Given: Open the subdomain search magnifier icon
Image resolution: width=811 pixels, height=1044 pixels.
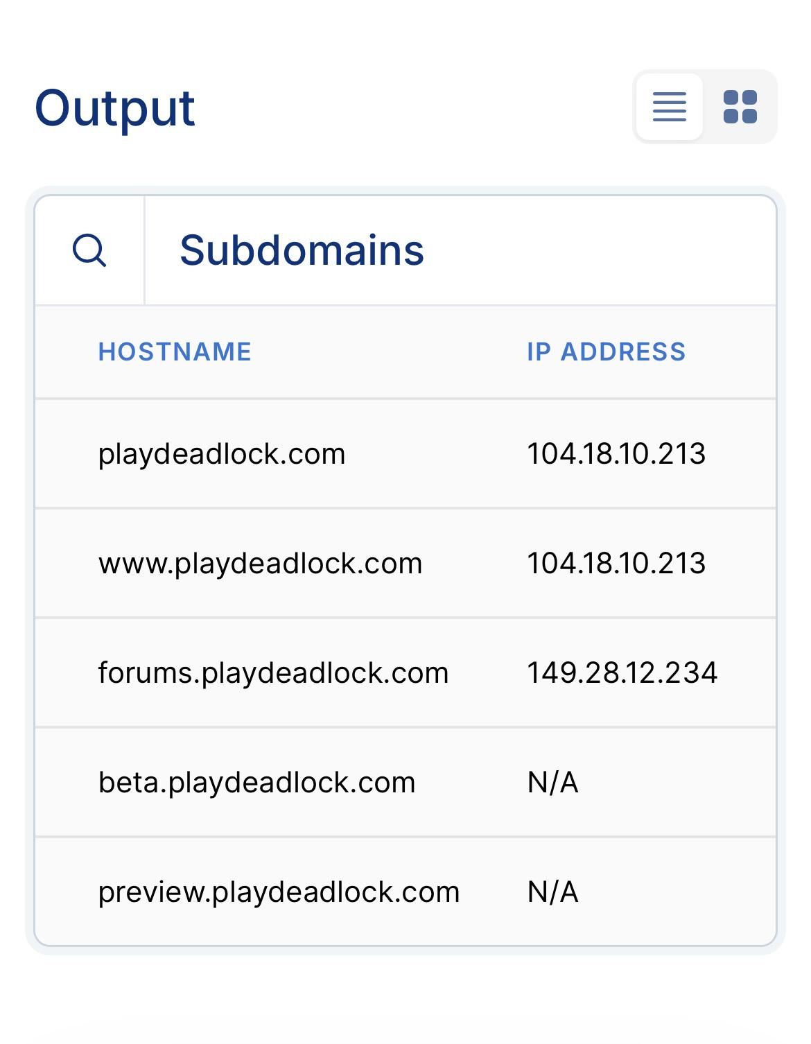Looking at the screenshot, I should click(x=89, y=250).
